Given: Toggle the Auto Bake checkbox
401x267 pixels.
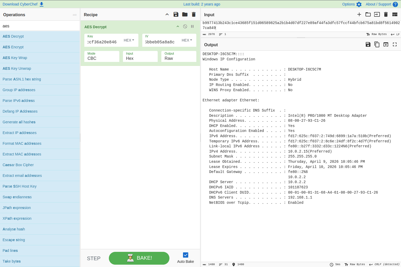Looking at the screenshot, I should pos(186,255).
